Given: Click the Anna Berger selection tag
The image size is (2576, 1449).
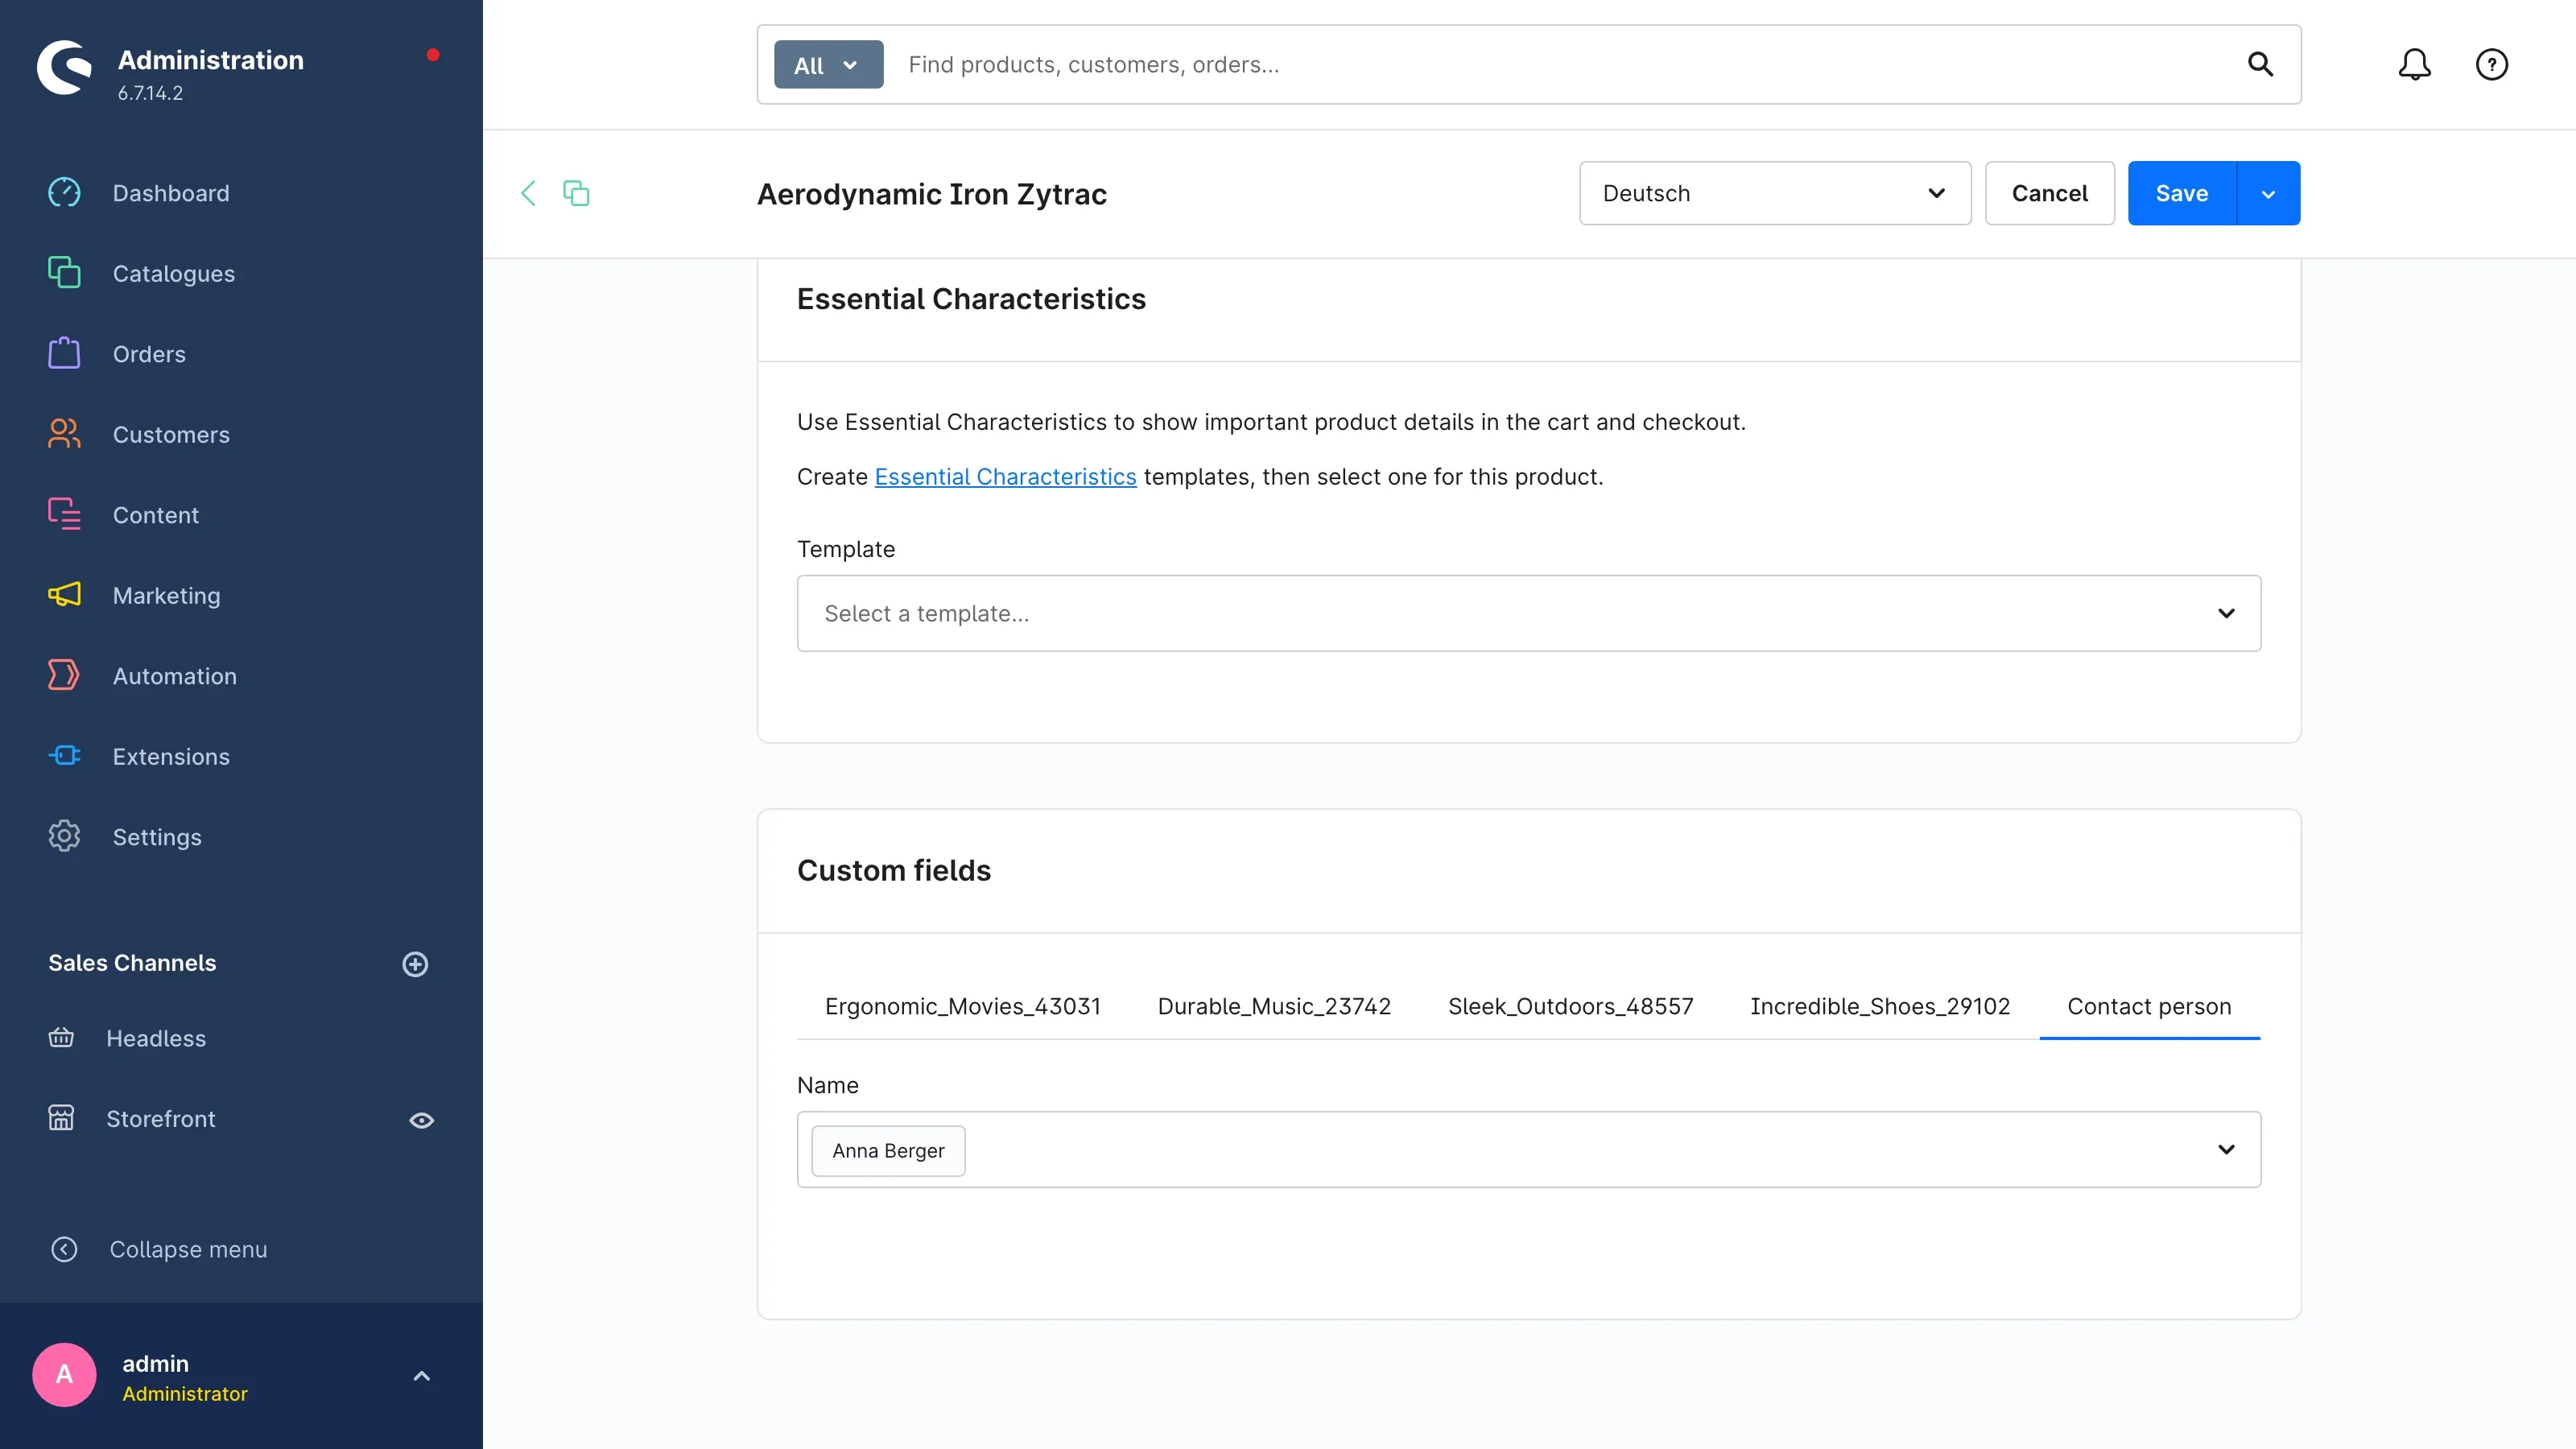Looking at the screenshot, I should [888, 1150].
